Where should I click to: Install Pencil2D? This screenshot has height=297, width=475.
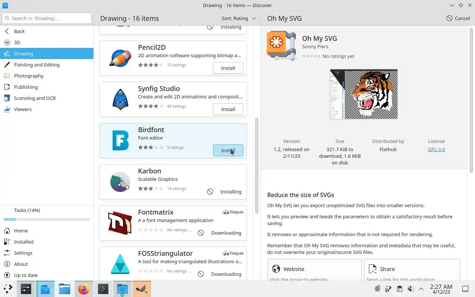[x=228, y=68]
